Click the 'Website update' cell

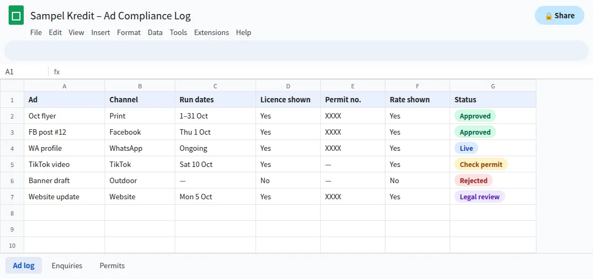pos(64,197)
